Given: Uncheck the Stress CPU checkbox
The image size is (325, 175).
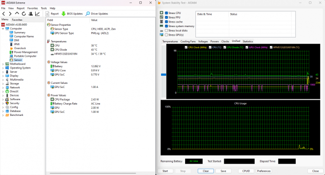Looking at the screenshot, I should pos(166,13).
